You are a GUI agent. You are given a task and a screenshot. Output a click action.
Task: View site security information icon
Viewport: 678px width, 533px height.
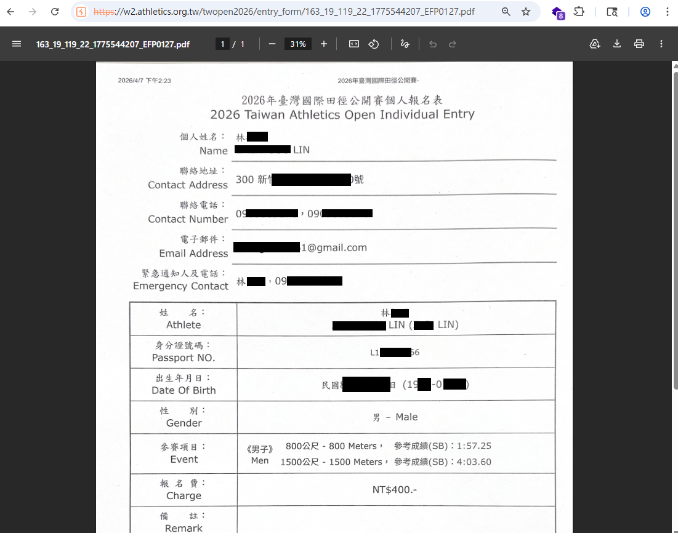coord(81,12)
